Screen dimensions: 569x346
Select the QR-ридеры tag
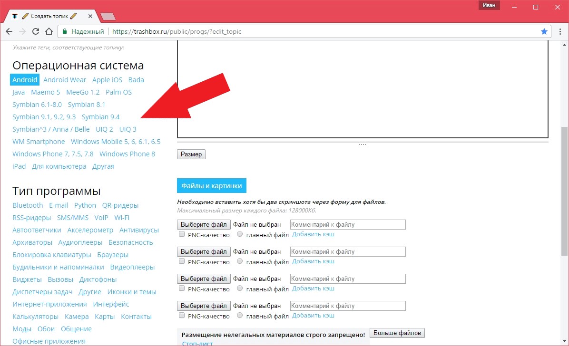click(x=120, y=205)
